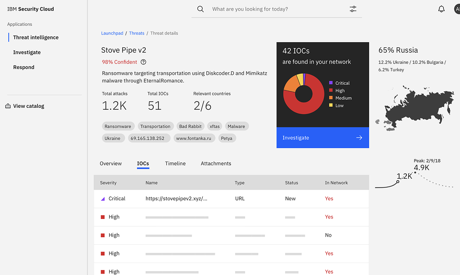Click in the search field
Screen dimensions: 460x275
tap(276, 9)
